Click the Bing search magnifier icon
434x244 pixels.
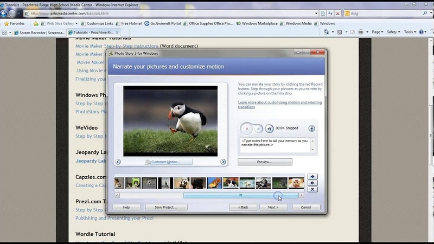(425, 13)
